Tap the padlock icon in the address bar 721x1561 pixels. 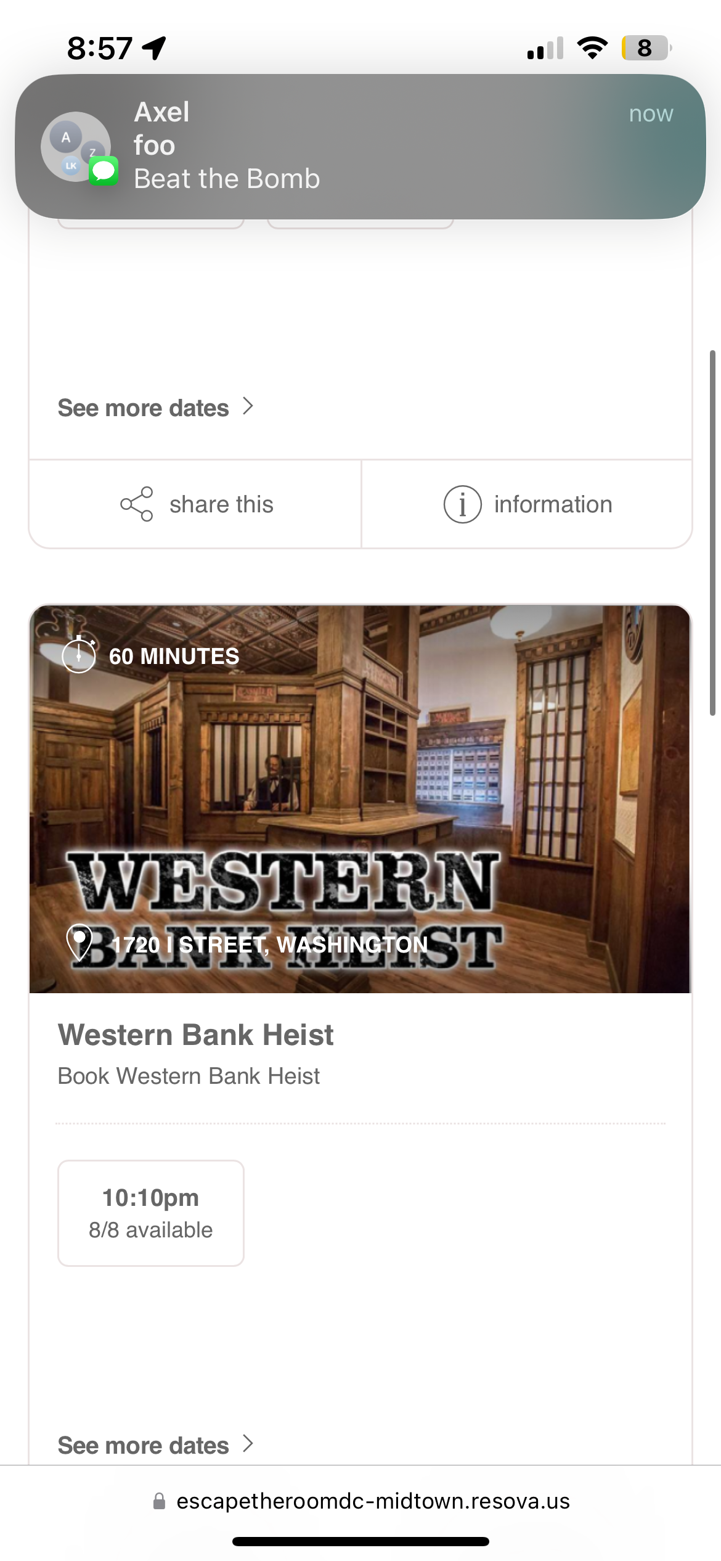pyautogui.click(x=159, y=1501)
